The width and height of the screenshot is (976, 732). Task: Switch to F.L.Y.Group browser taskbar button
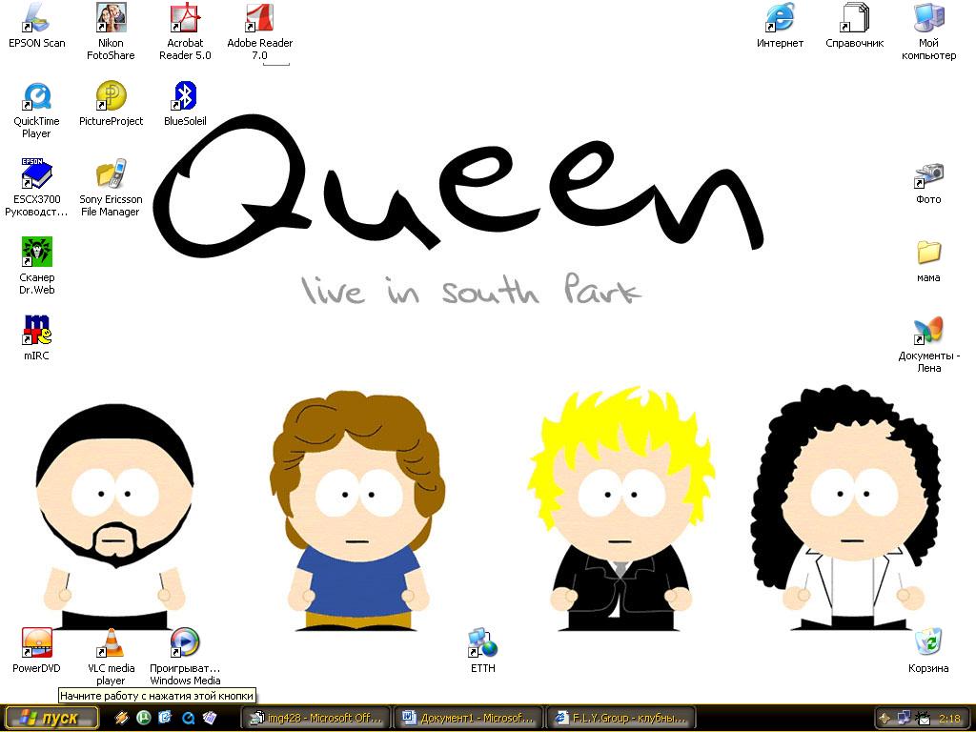[x=621, y=718]
